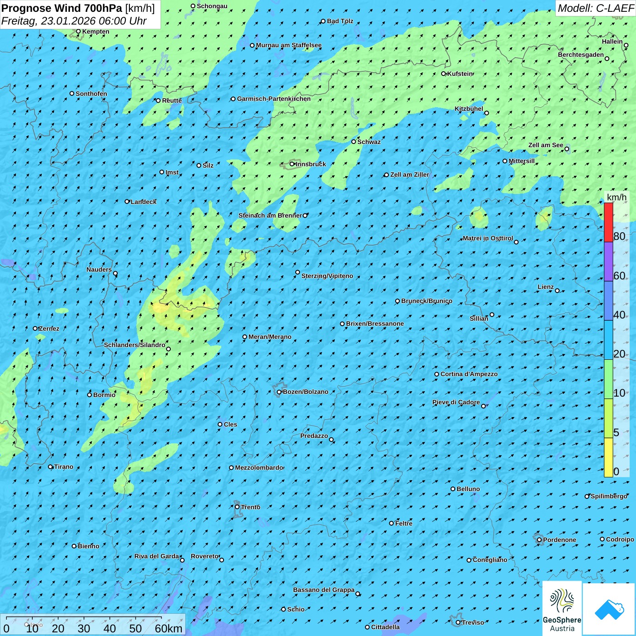The width and height of the screenshot is (636, 636).
Task: Click the 'Schlanders/Silandro' label
Action: [134, 345]
